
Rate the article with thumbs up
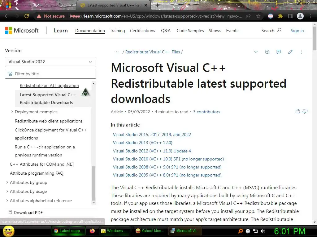297,111
